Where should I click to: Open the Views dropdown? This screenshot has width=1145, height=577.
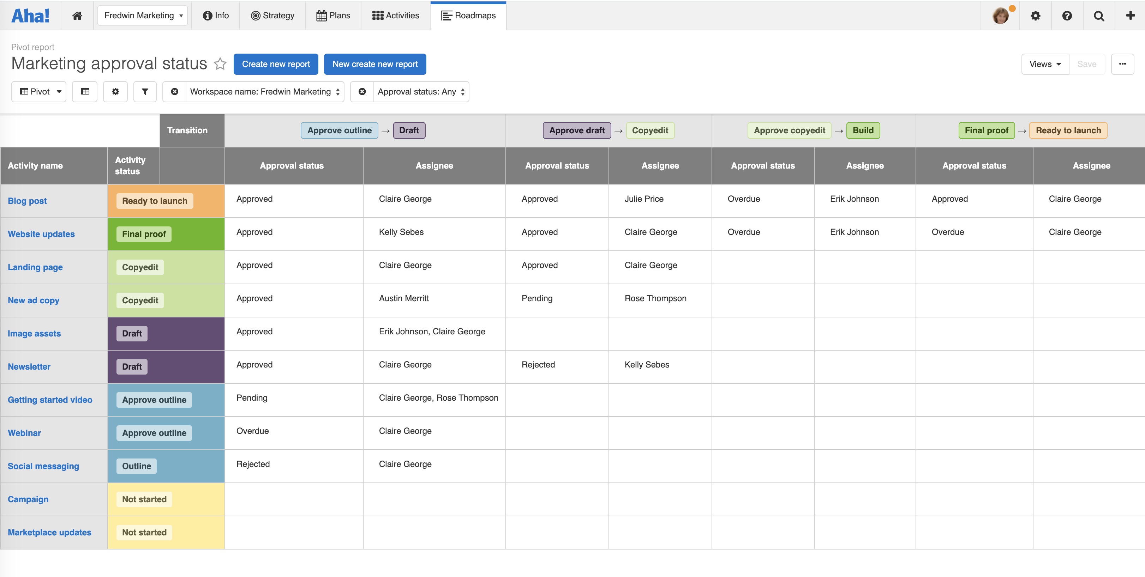[x=1045, y=64]
